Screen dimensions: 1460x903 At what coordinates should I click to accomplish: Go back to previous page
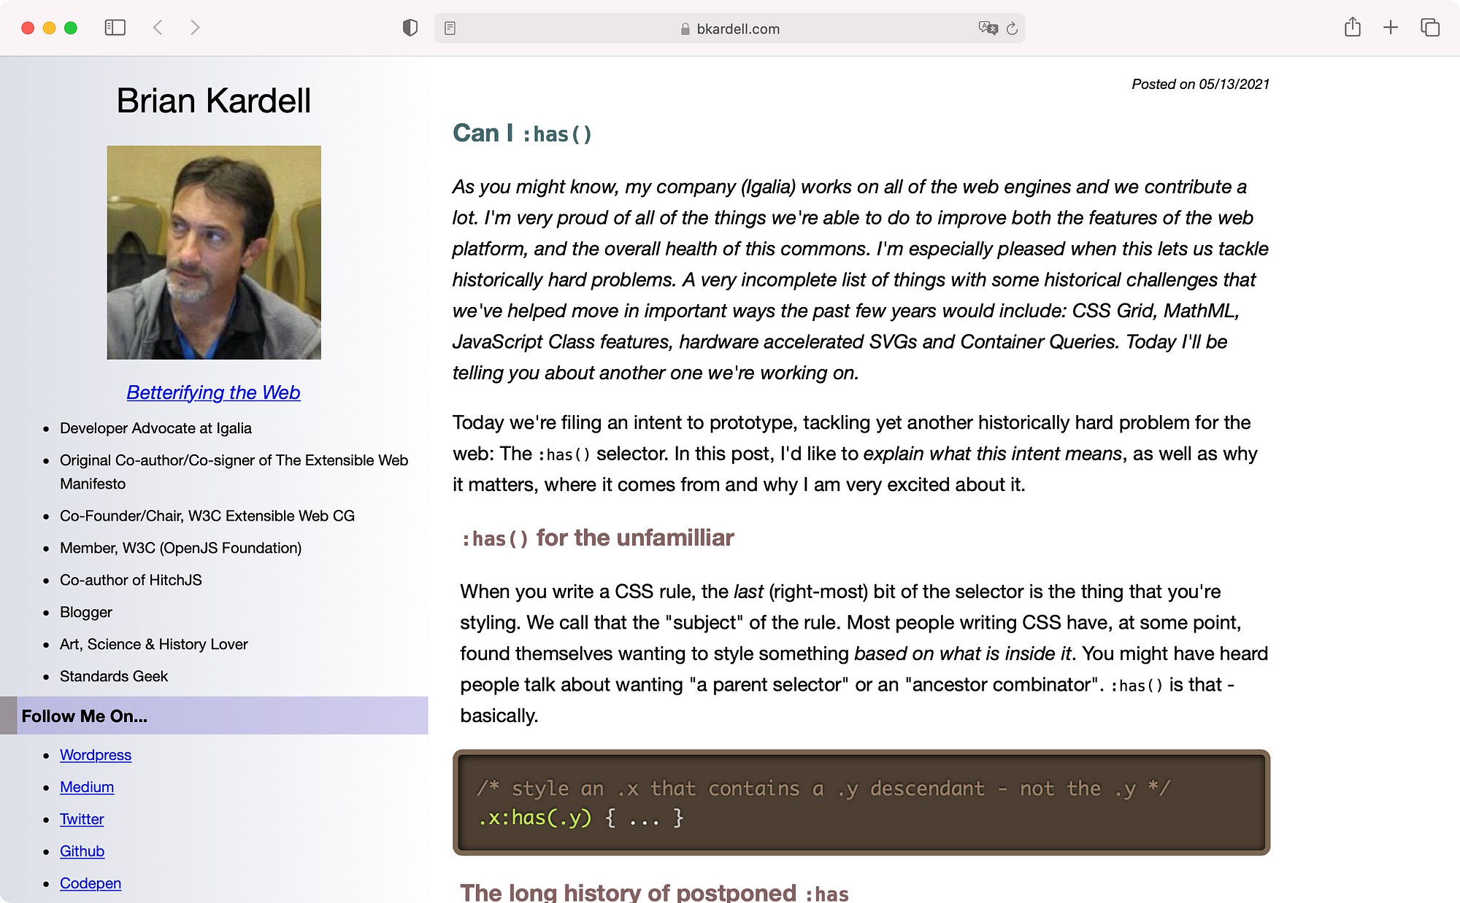(158, 28)
